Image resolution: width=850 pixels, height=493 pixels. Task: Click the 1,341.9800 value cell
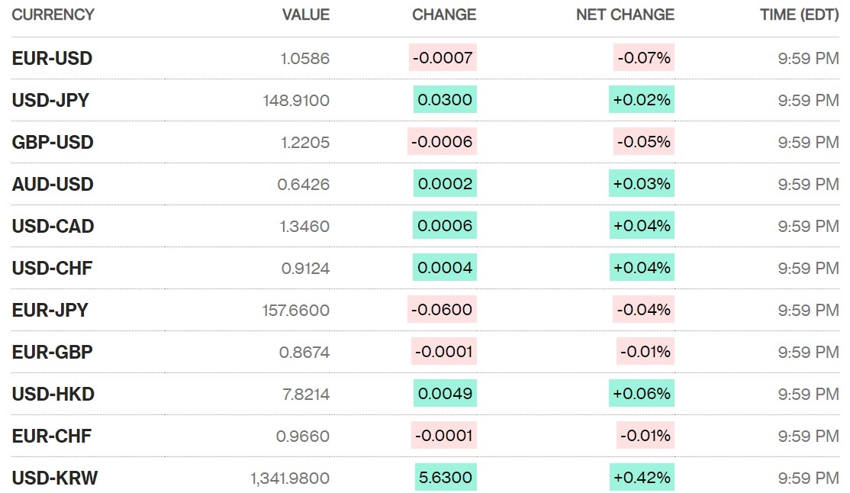click(290, 478)
